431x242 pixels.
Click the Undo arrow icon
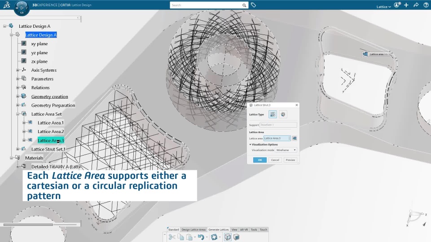point(201,237)
